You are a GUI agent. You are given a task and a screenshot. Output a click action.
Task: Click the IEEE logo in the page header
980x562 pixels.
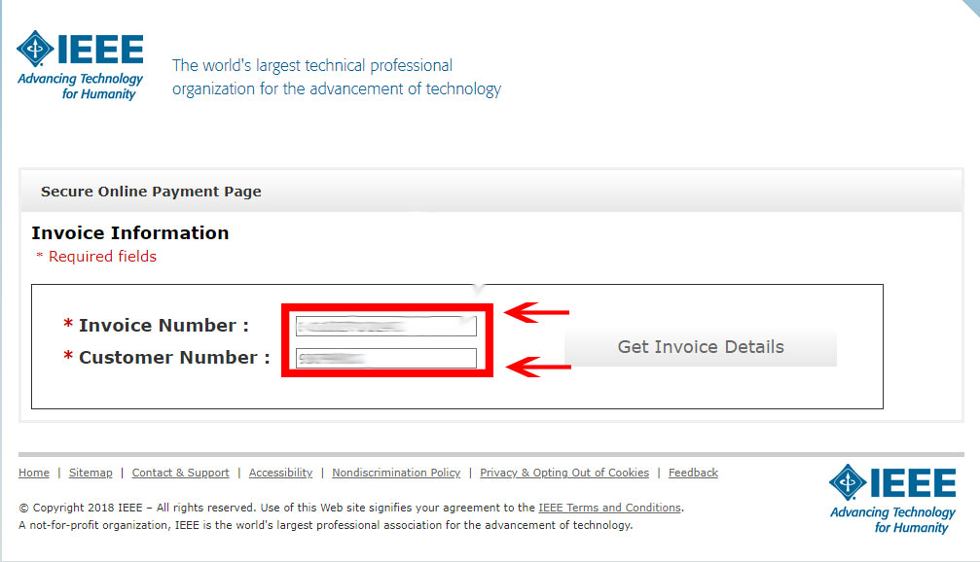coord(80,65)
